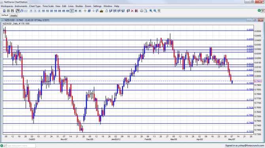Toggle the 1H time scale button
The width and height of the screenshot is (265, 148).
point(55,11)
